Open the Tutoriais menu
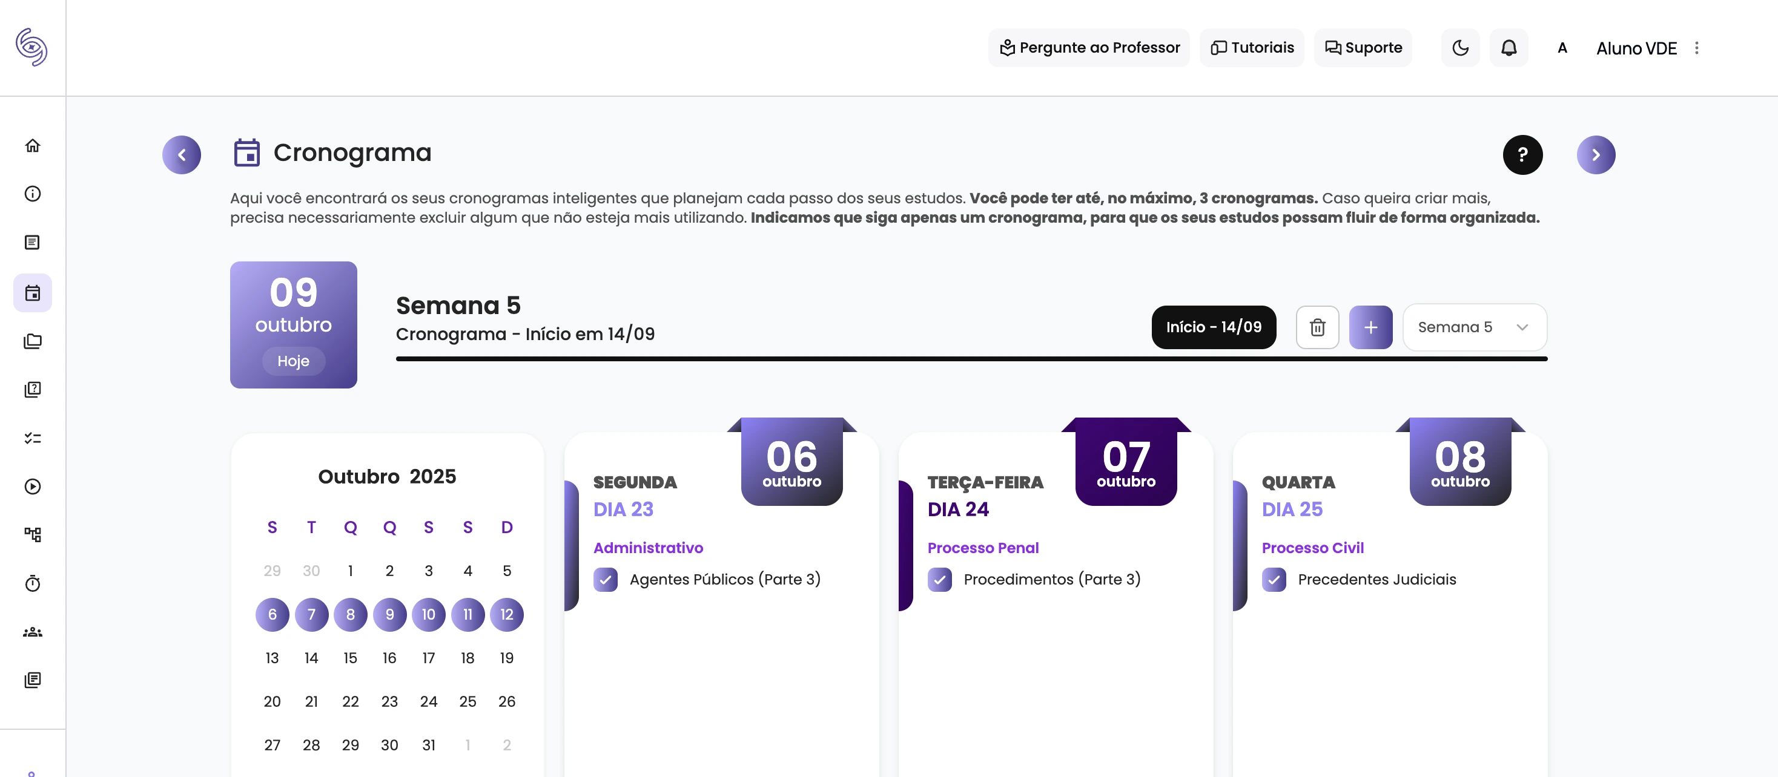 (x=1251, y=48)
